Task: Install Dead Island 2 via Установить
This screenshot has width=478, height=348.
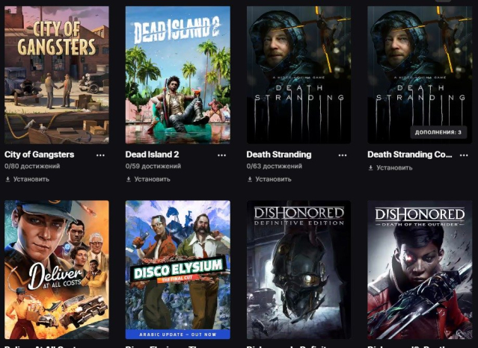Action: [x=152, y=179]
